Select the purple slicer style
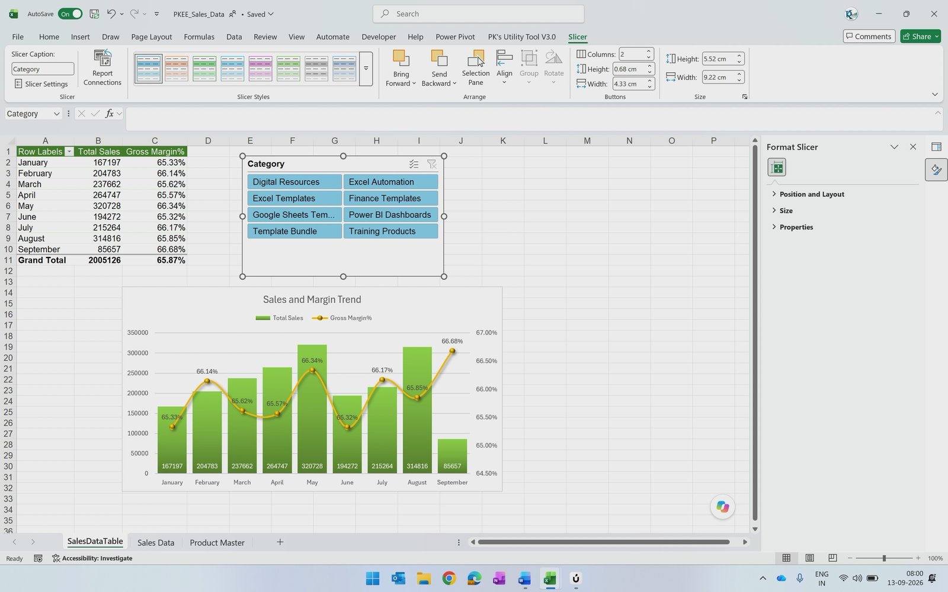Viewport: 948px width, 592px height. click(260, 69)
